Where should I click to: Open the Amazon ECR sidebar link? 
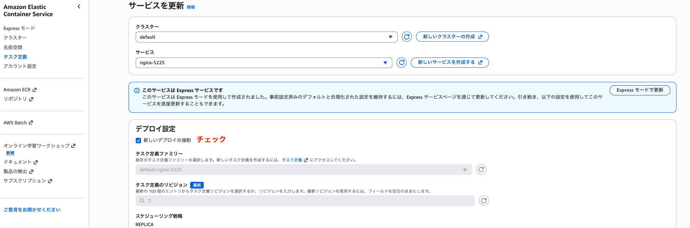pos(17,90)
